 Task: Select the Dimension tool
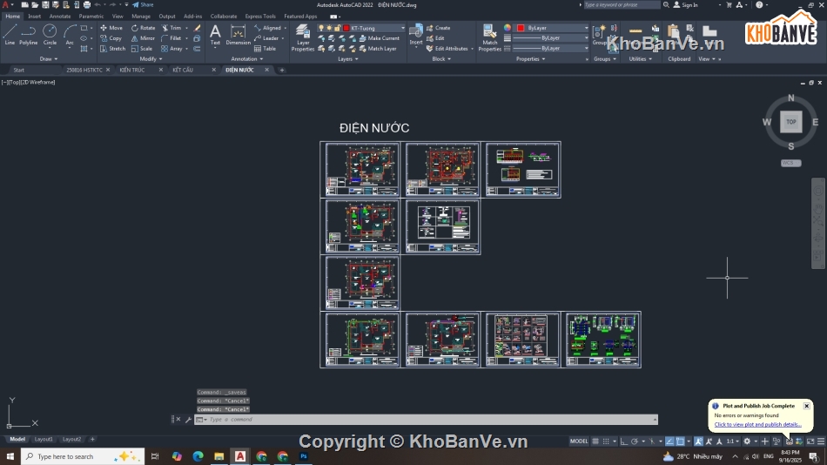(x=238, y=35)
